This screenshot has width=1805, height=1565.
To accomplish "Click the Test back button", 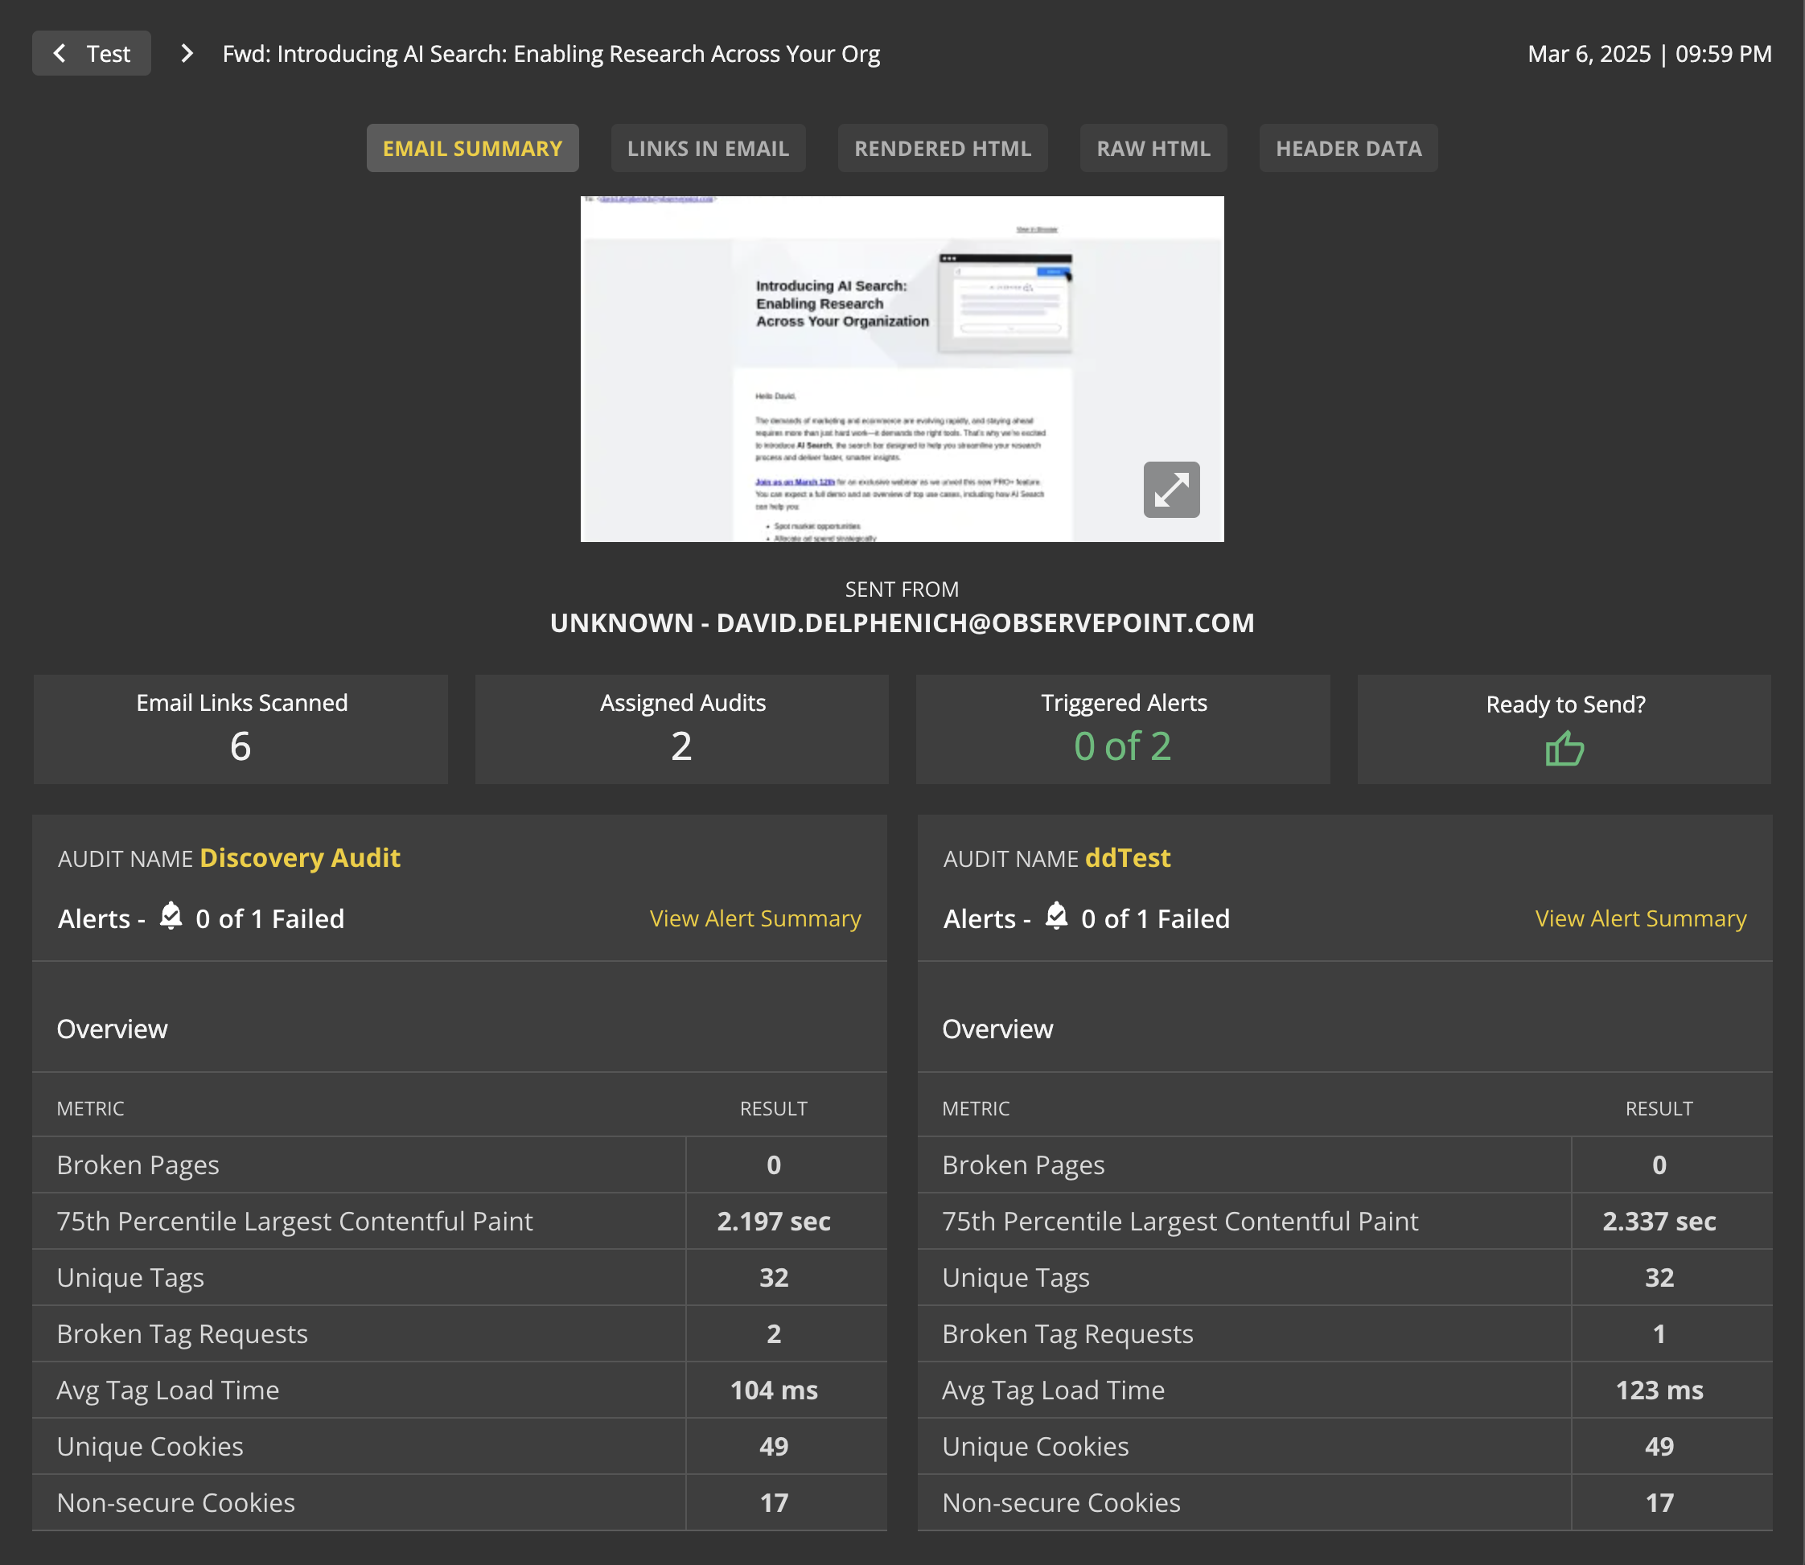I will [x=108, y=53].
